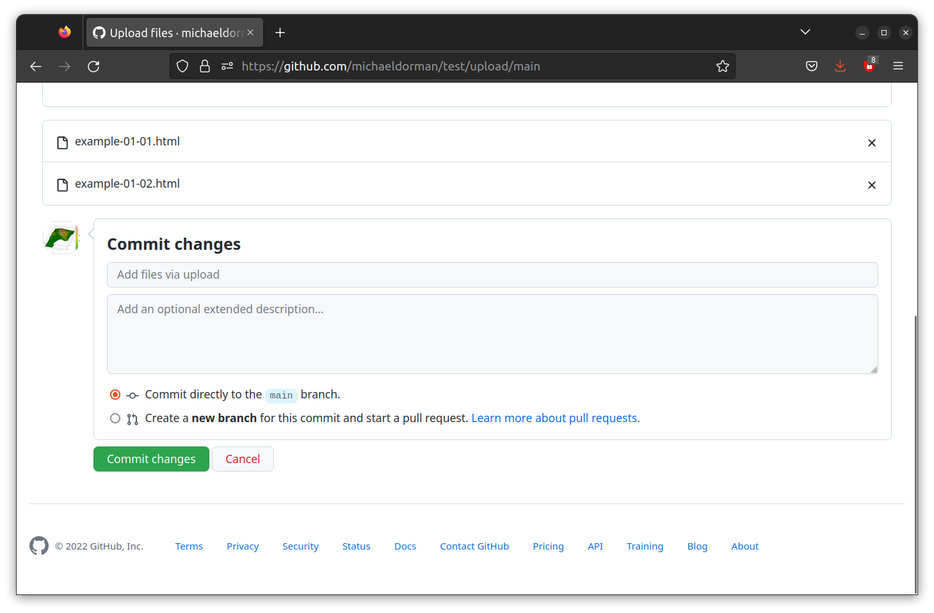The height and width of the screenshot is (613, 934).
Task: Open the list-all-tabs dropdown chevron
Action: 805,31
